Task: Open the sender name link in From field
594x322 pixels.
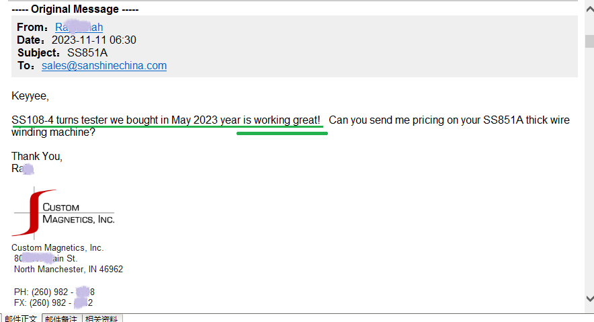Action: pyautogui.click(x=79, y=28)
